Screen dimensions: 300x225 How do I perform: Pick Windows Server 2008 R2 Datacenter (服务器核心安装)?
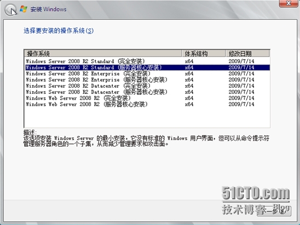click(147, 92)
